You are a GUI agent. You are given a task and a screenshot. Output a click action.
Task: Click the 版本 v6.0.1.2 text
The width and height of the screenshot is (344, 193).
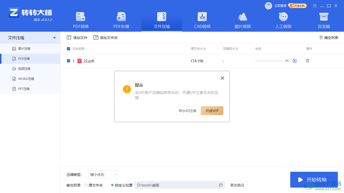pos(43,20)
